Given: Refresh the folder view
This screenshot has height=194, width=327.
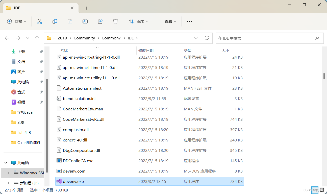Looking at the screenshot, I should [207, 38].
